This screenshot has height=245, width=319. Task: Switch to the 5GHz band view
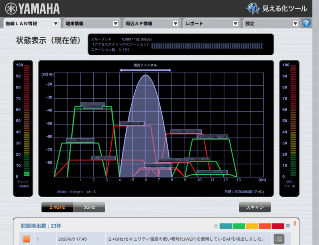[x=89, y=207]
